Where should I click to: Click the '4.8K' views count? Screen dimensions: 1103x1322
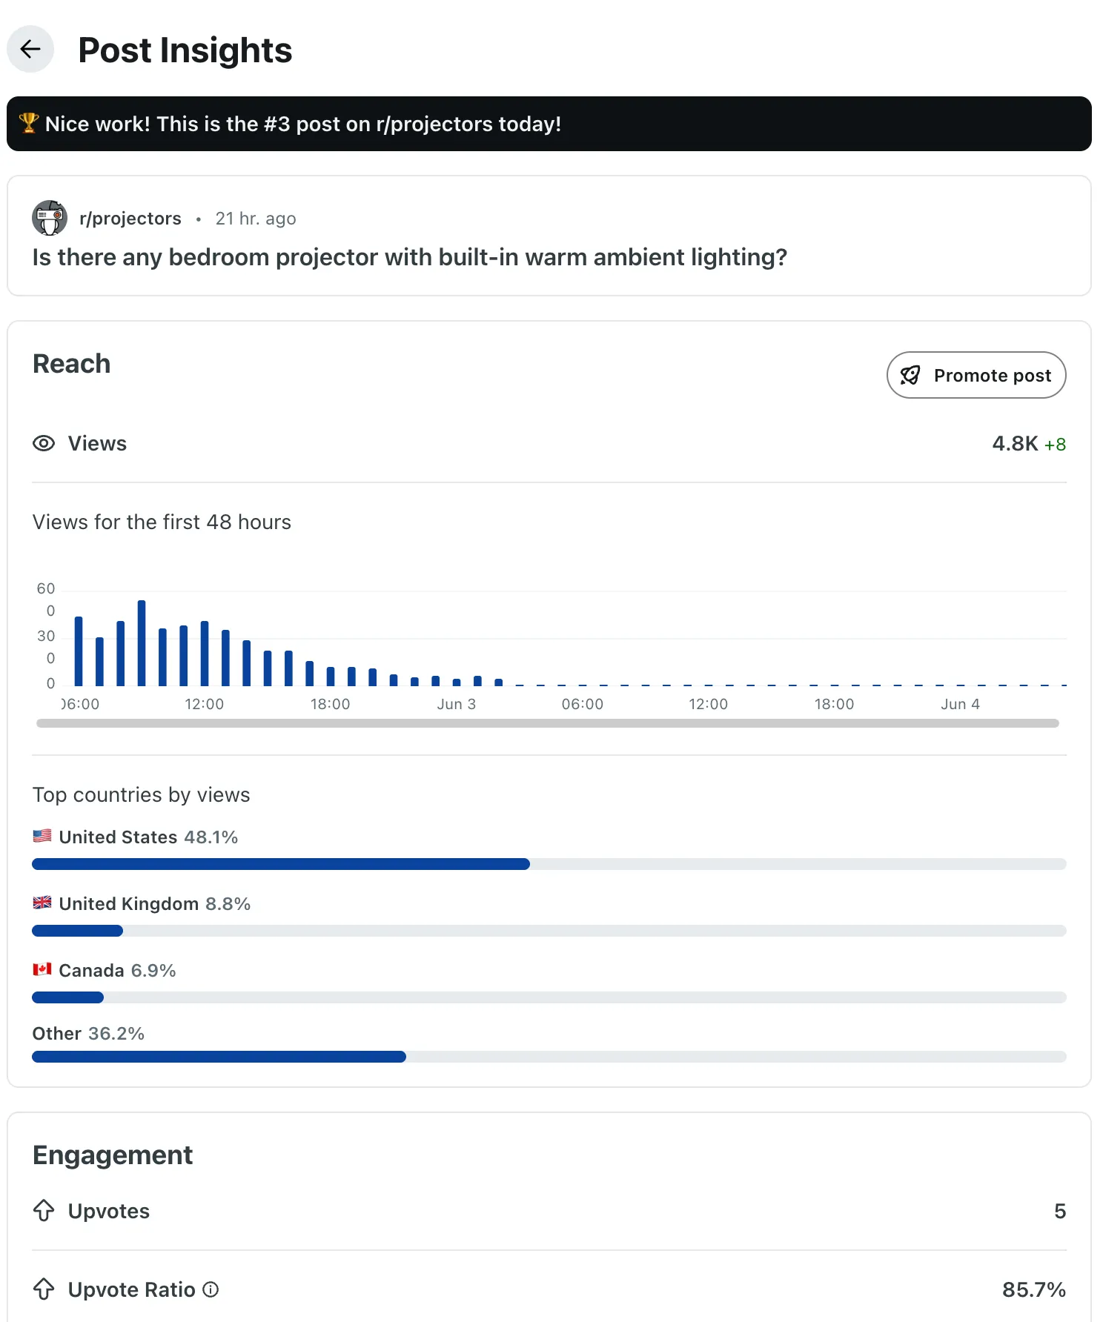point(1015,443)
